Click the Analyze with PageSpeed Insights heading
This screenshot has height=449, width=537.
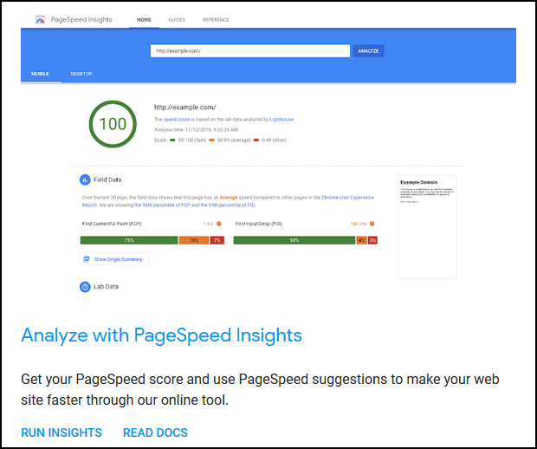(x=161, y=335)
